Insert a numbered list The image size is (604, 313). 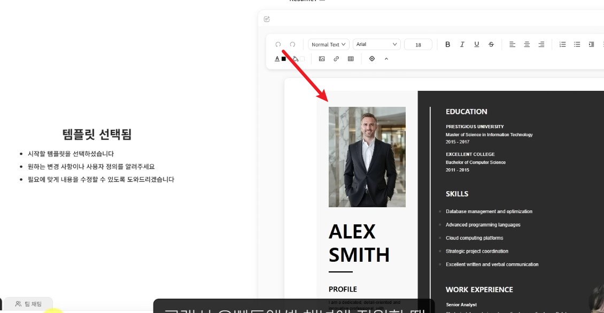pos(562,45)
